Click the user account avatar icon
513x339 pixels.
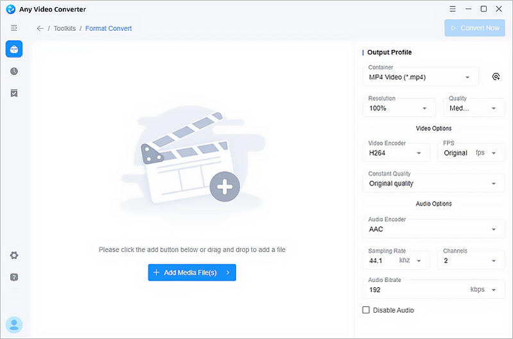14,325
